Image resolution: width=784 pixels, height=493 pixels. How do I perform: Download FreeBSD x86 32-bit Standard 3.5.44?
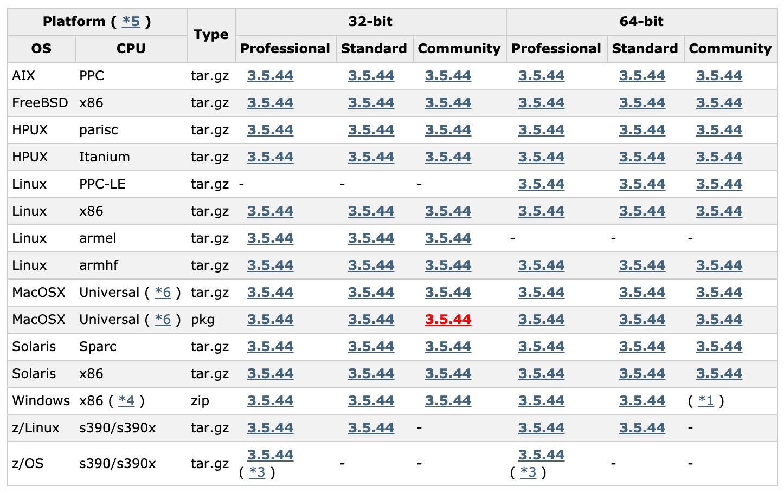click(371, 103)
